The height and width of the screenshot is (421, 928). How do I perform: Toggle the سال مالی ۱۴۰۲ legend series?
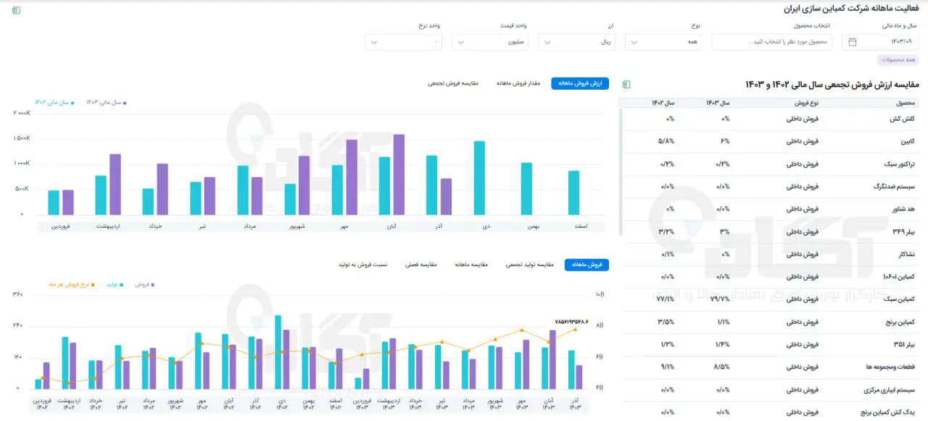54,103
